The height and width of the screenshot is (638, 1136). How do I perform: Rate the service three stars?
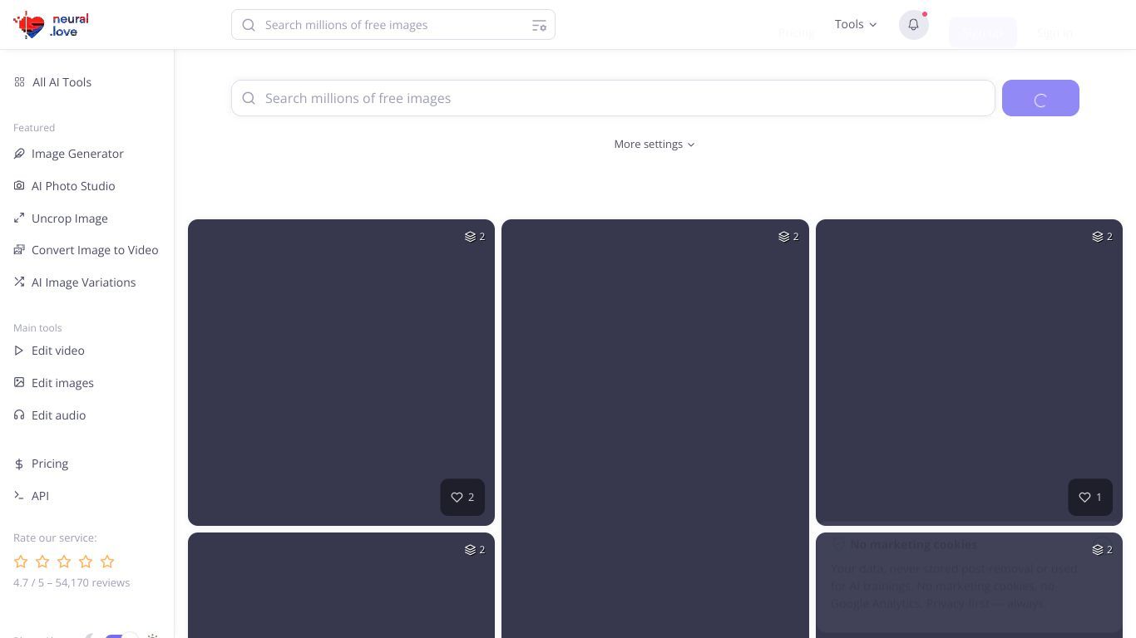click(x=64, y=562)
